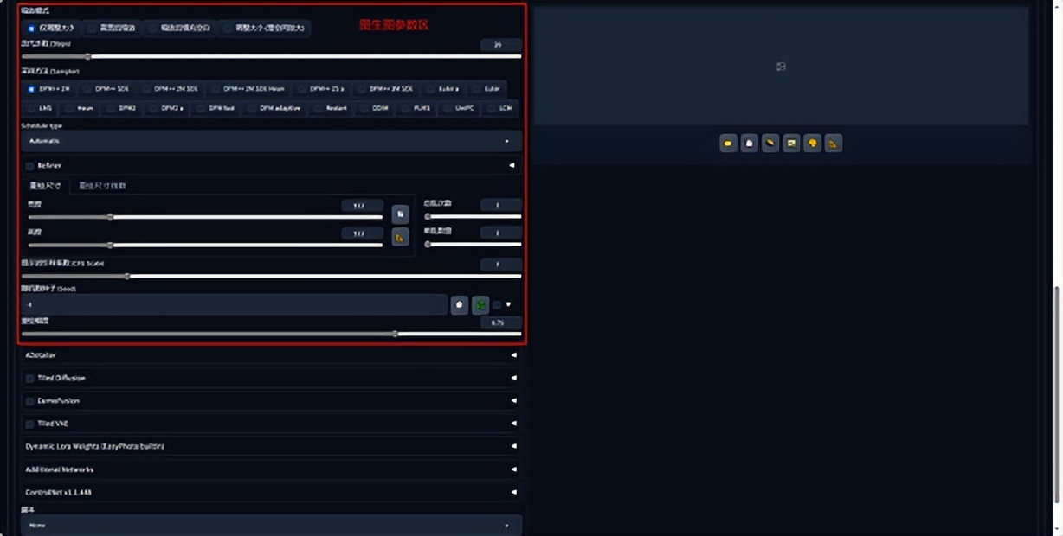Click the Steps number field showing 20
This screenshot has width=1063, height=536.
pos(501,45)
